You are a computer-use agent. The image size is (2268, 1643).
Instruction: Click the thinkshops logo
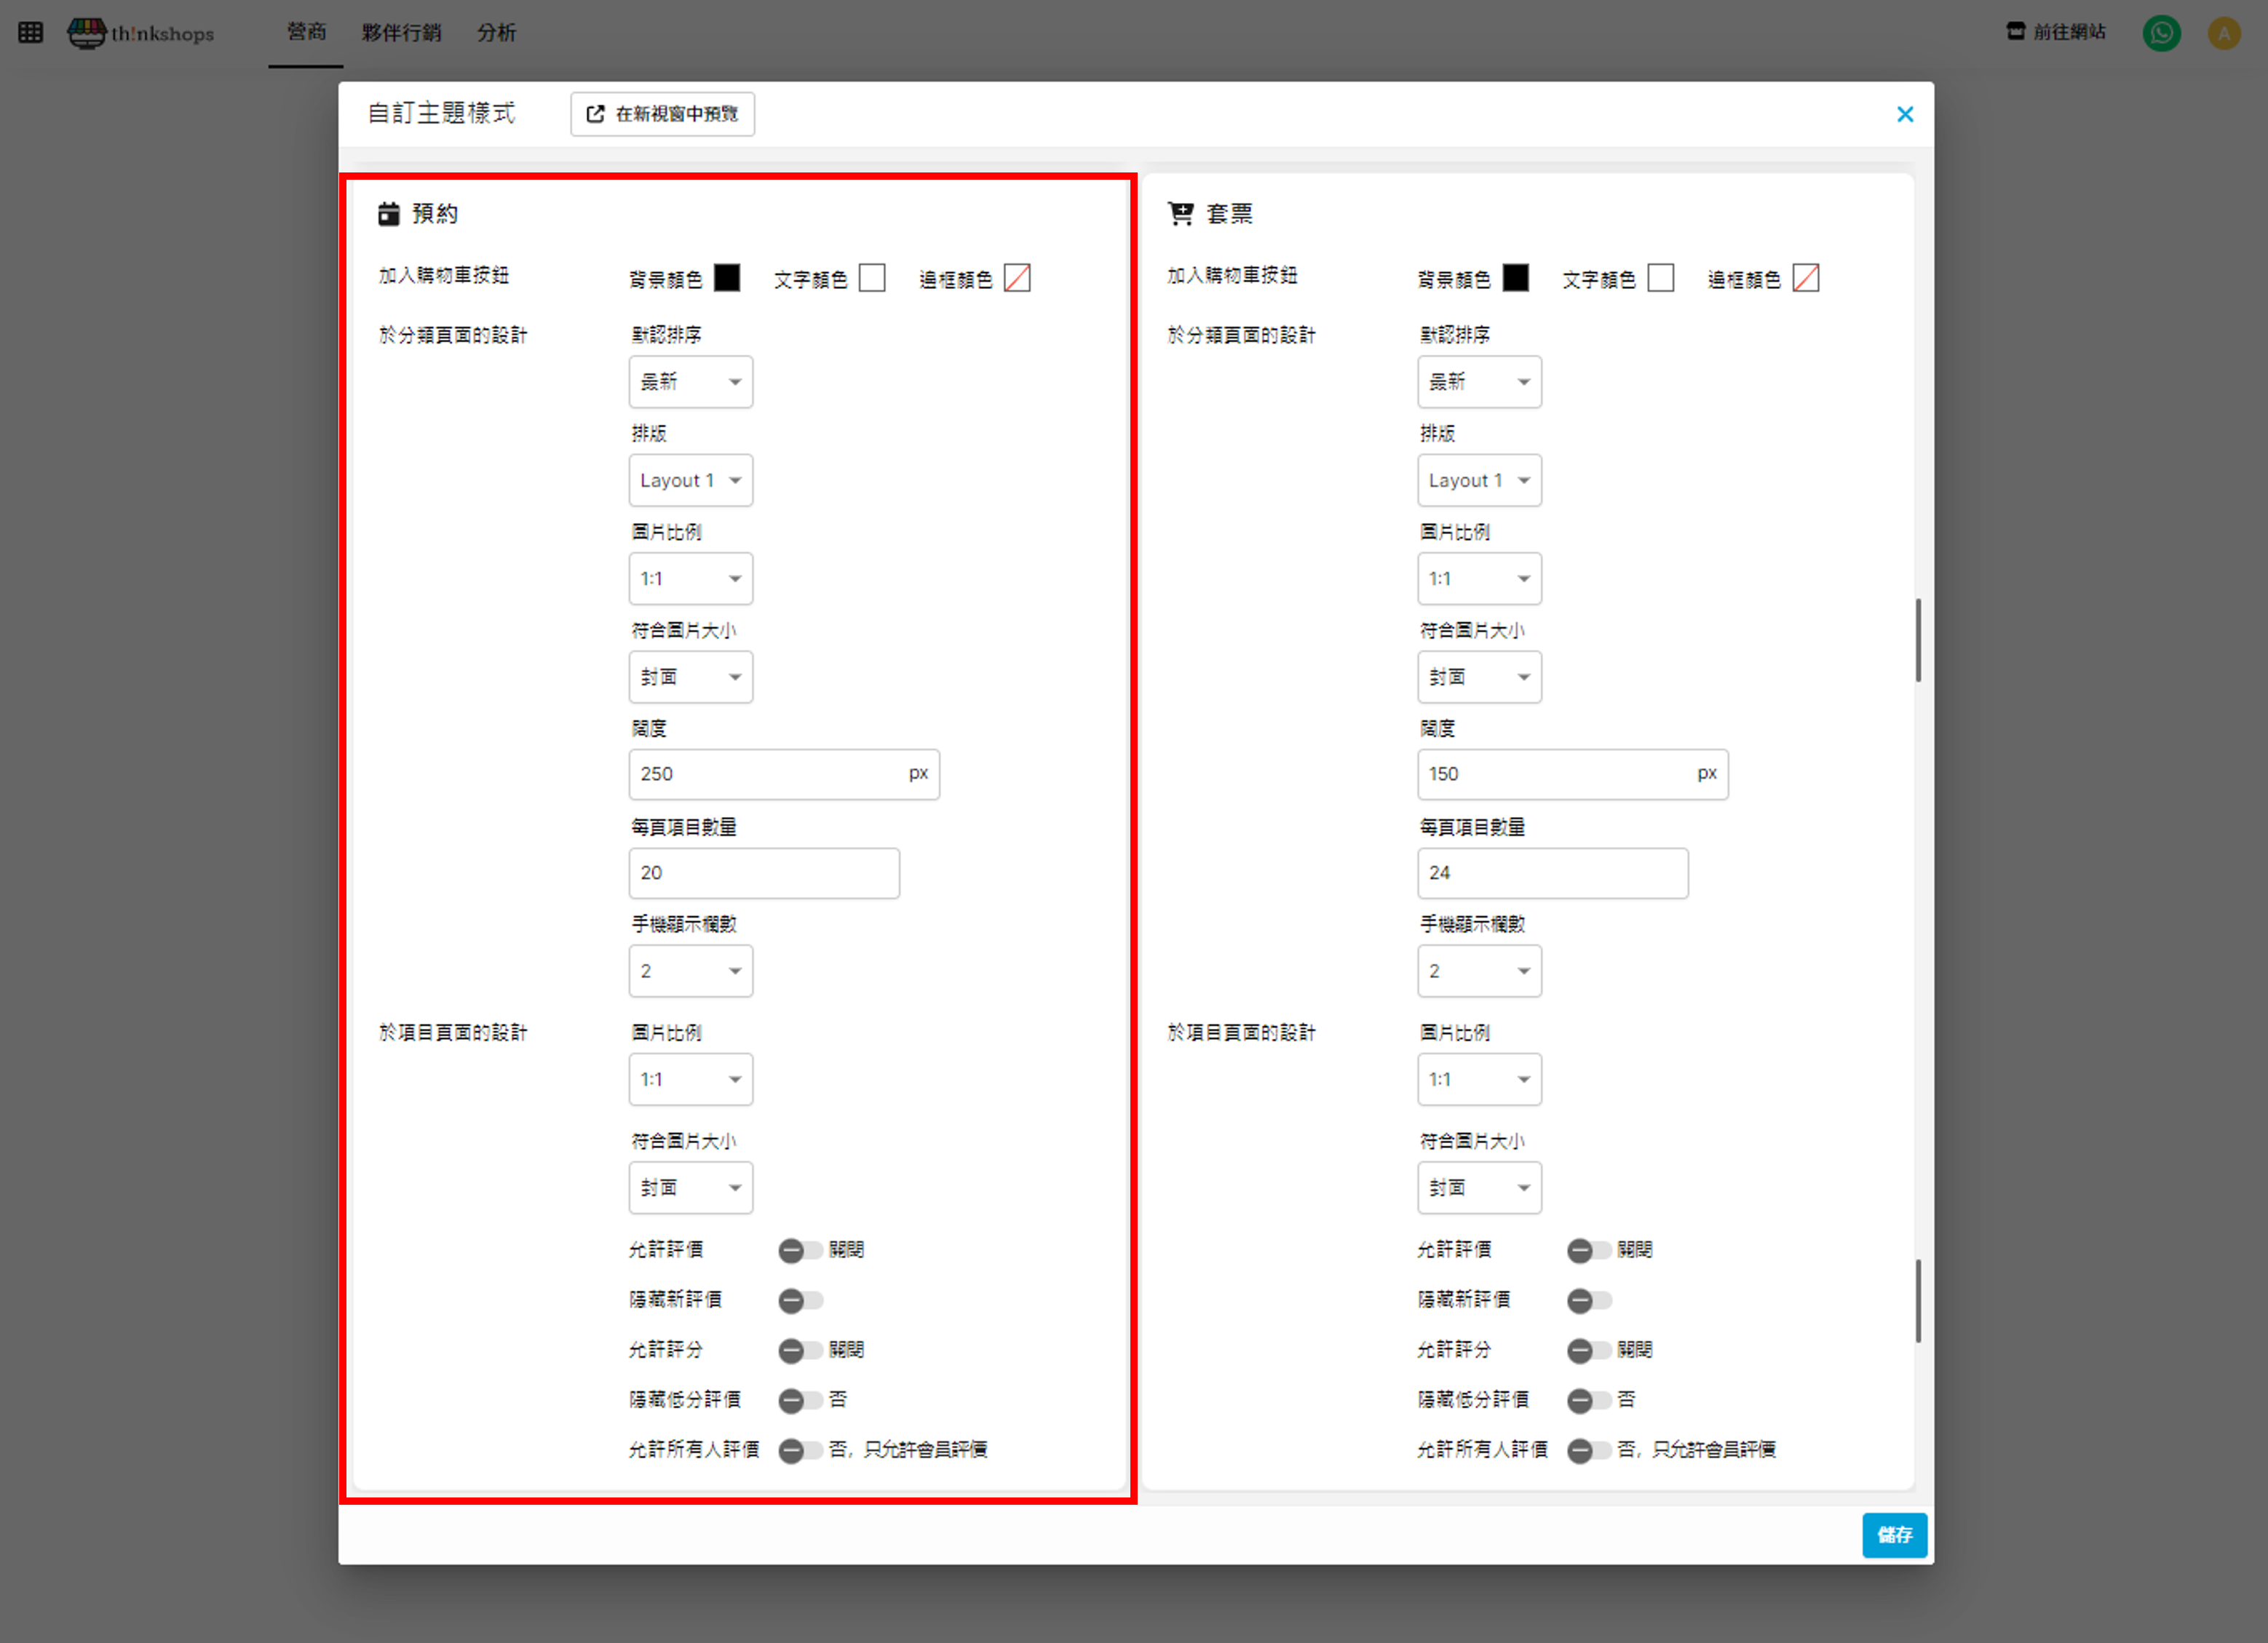[x=141, y=33]
